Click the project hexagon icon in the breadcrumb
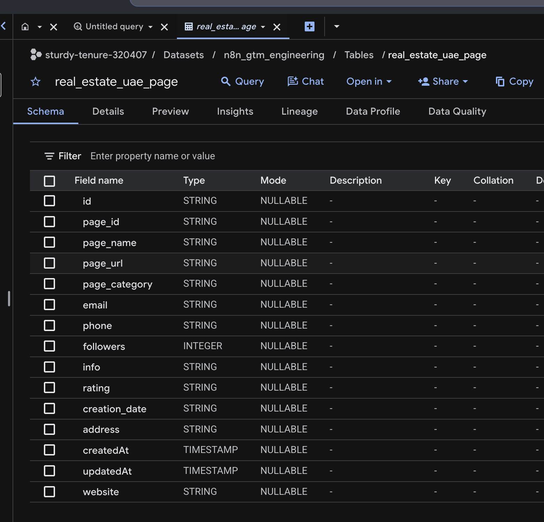The width and height of the screenshot is (544, 522). click(36, 54)
